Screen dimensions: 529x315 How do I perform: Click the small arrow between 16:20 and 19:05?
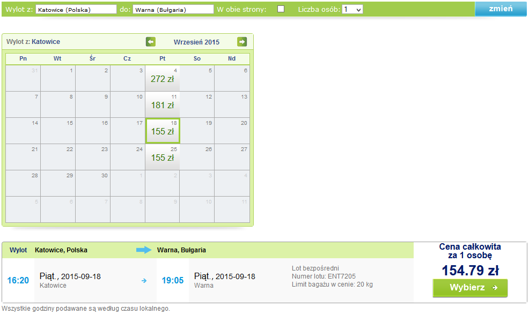coord(144,280)
